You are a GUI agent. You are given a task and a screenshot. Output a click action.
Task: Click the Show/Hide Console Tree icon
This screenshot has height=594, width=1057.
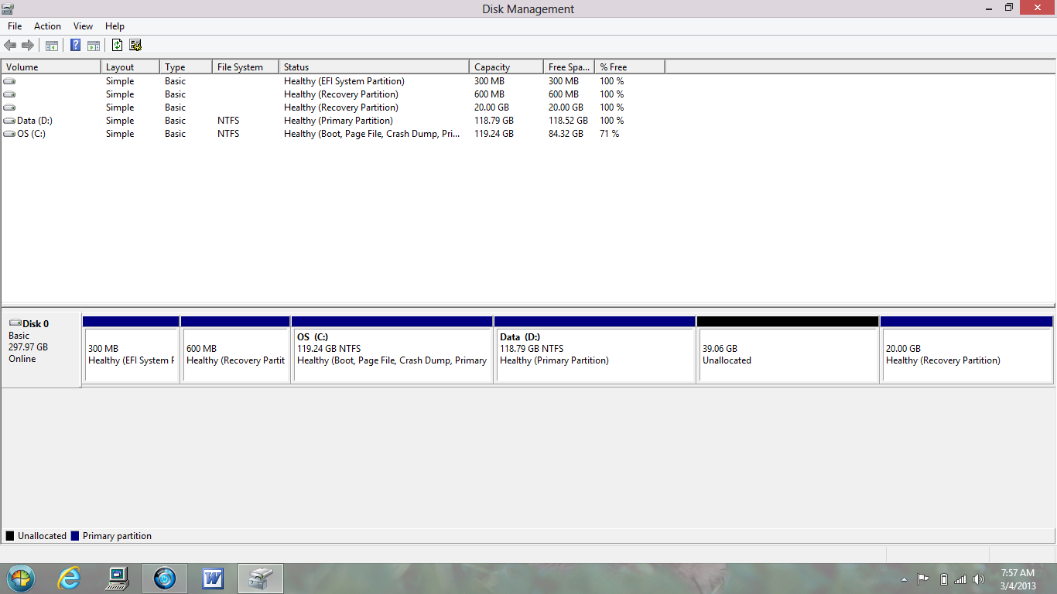(52, 46)
